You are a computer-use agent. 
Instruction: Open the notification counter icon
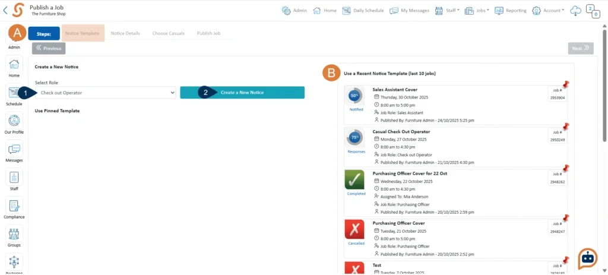(593, 11)
